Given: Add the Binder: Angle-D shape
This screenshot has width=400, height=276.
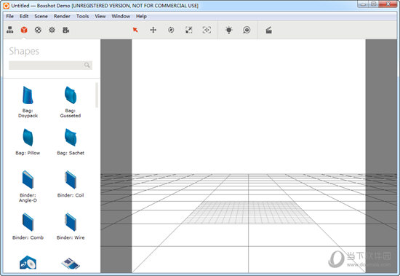Looking at the screenshot, I should point(28,186).
